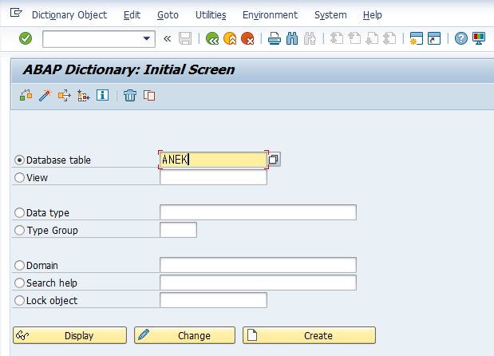Collapse the command field with double-arrow icon

click(168, 39)
